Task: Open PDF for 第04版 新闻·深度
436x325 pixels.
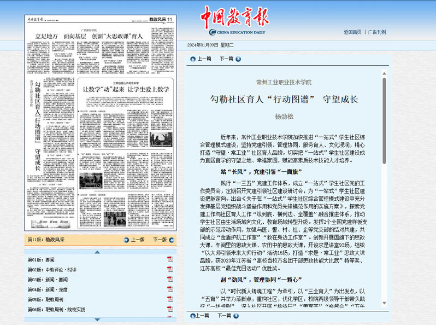Action: pyautogui.click(x=169, y=289)
